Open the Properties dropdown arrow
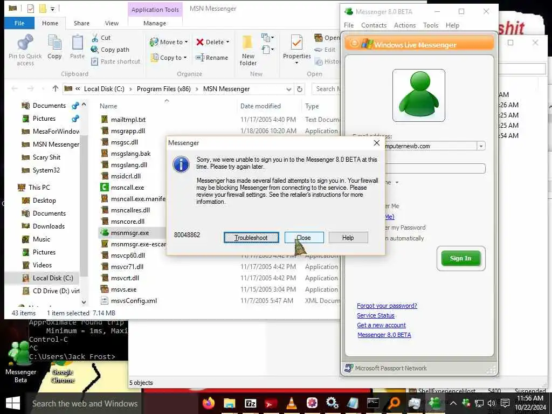 coord(296,63)
